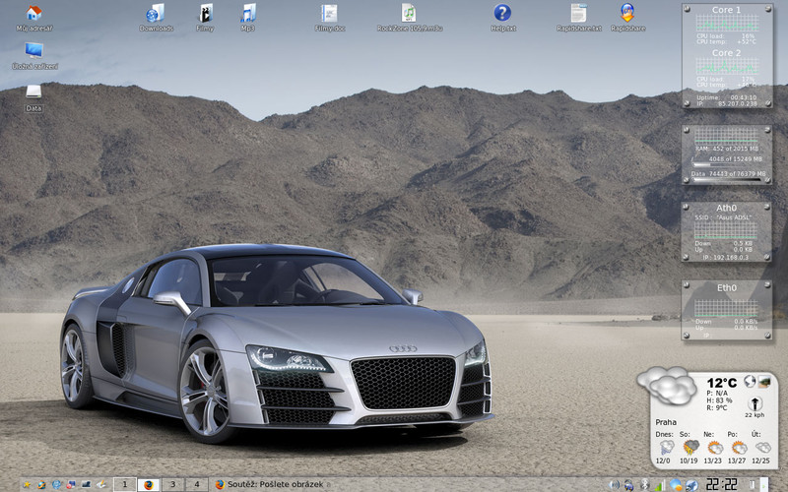Click the Praha city label
The width and height of the screenshot is (788, 492).
(666, 422)
